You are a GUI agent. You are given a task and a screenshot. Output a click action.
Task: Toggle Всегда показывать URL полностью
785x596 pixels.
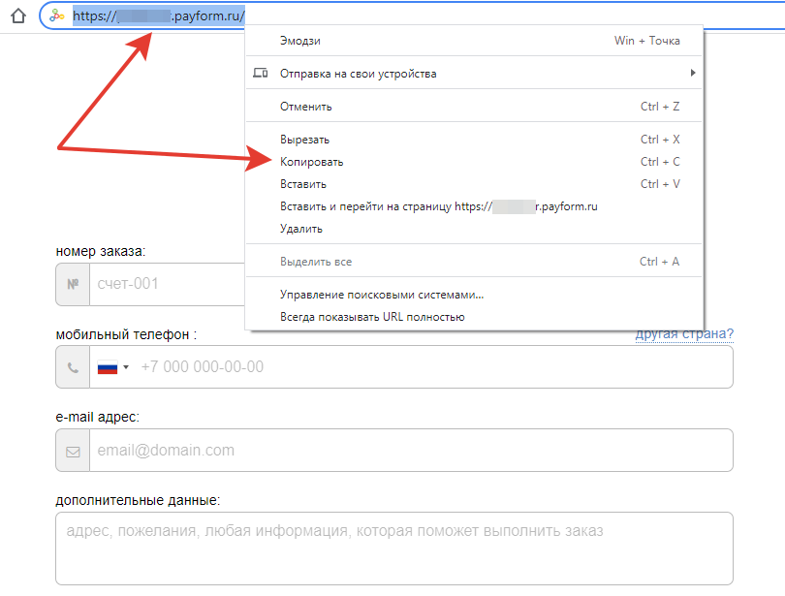coord(474,317)
